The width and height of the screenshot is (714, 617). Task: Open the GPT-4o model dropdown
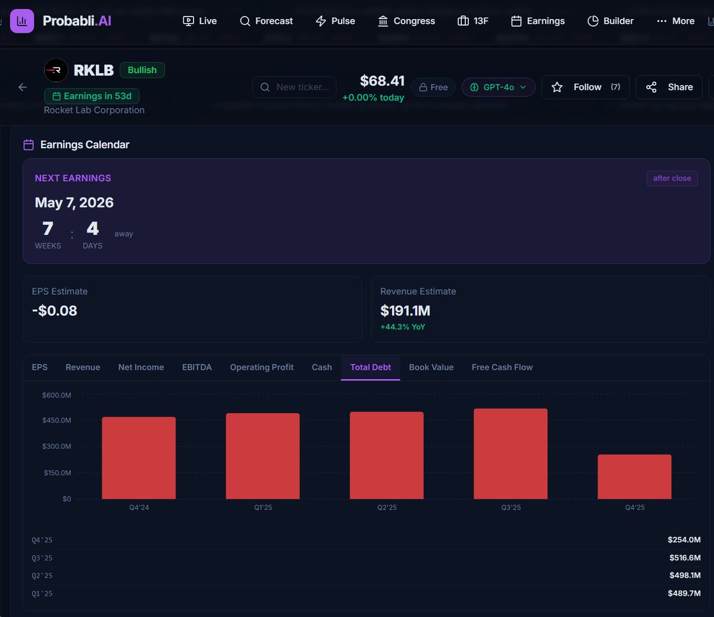click(x=499, y=87)
